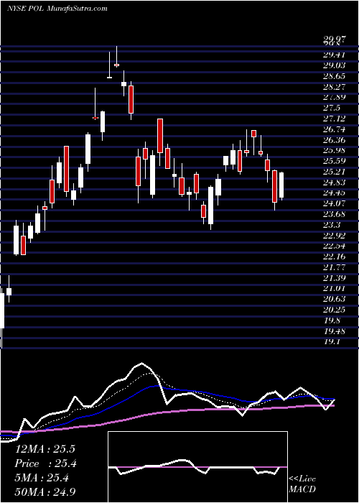This screenshot has height=503, width=359.
Task: Click the <<Live MACD label
Action: coord(302,484)
